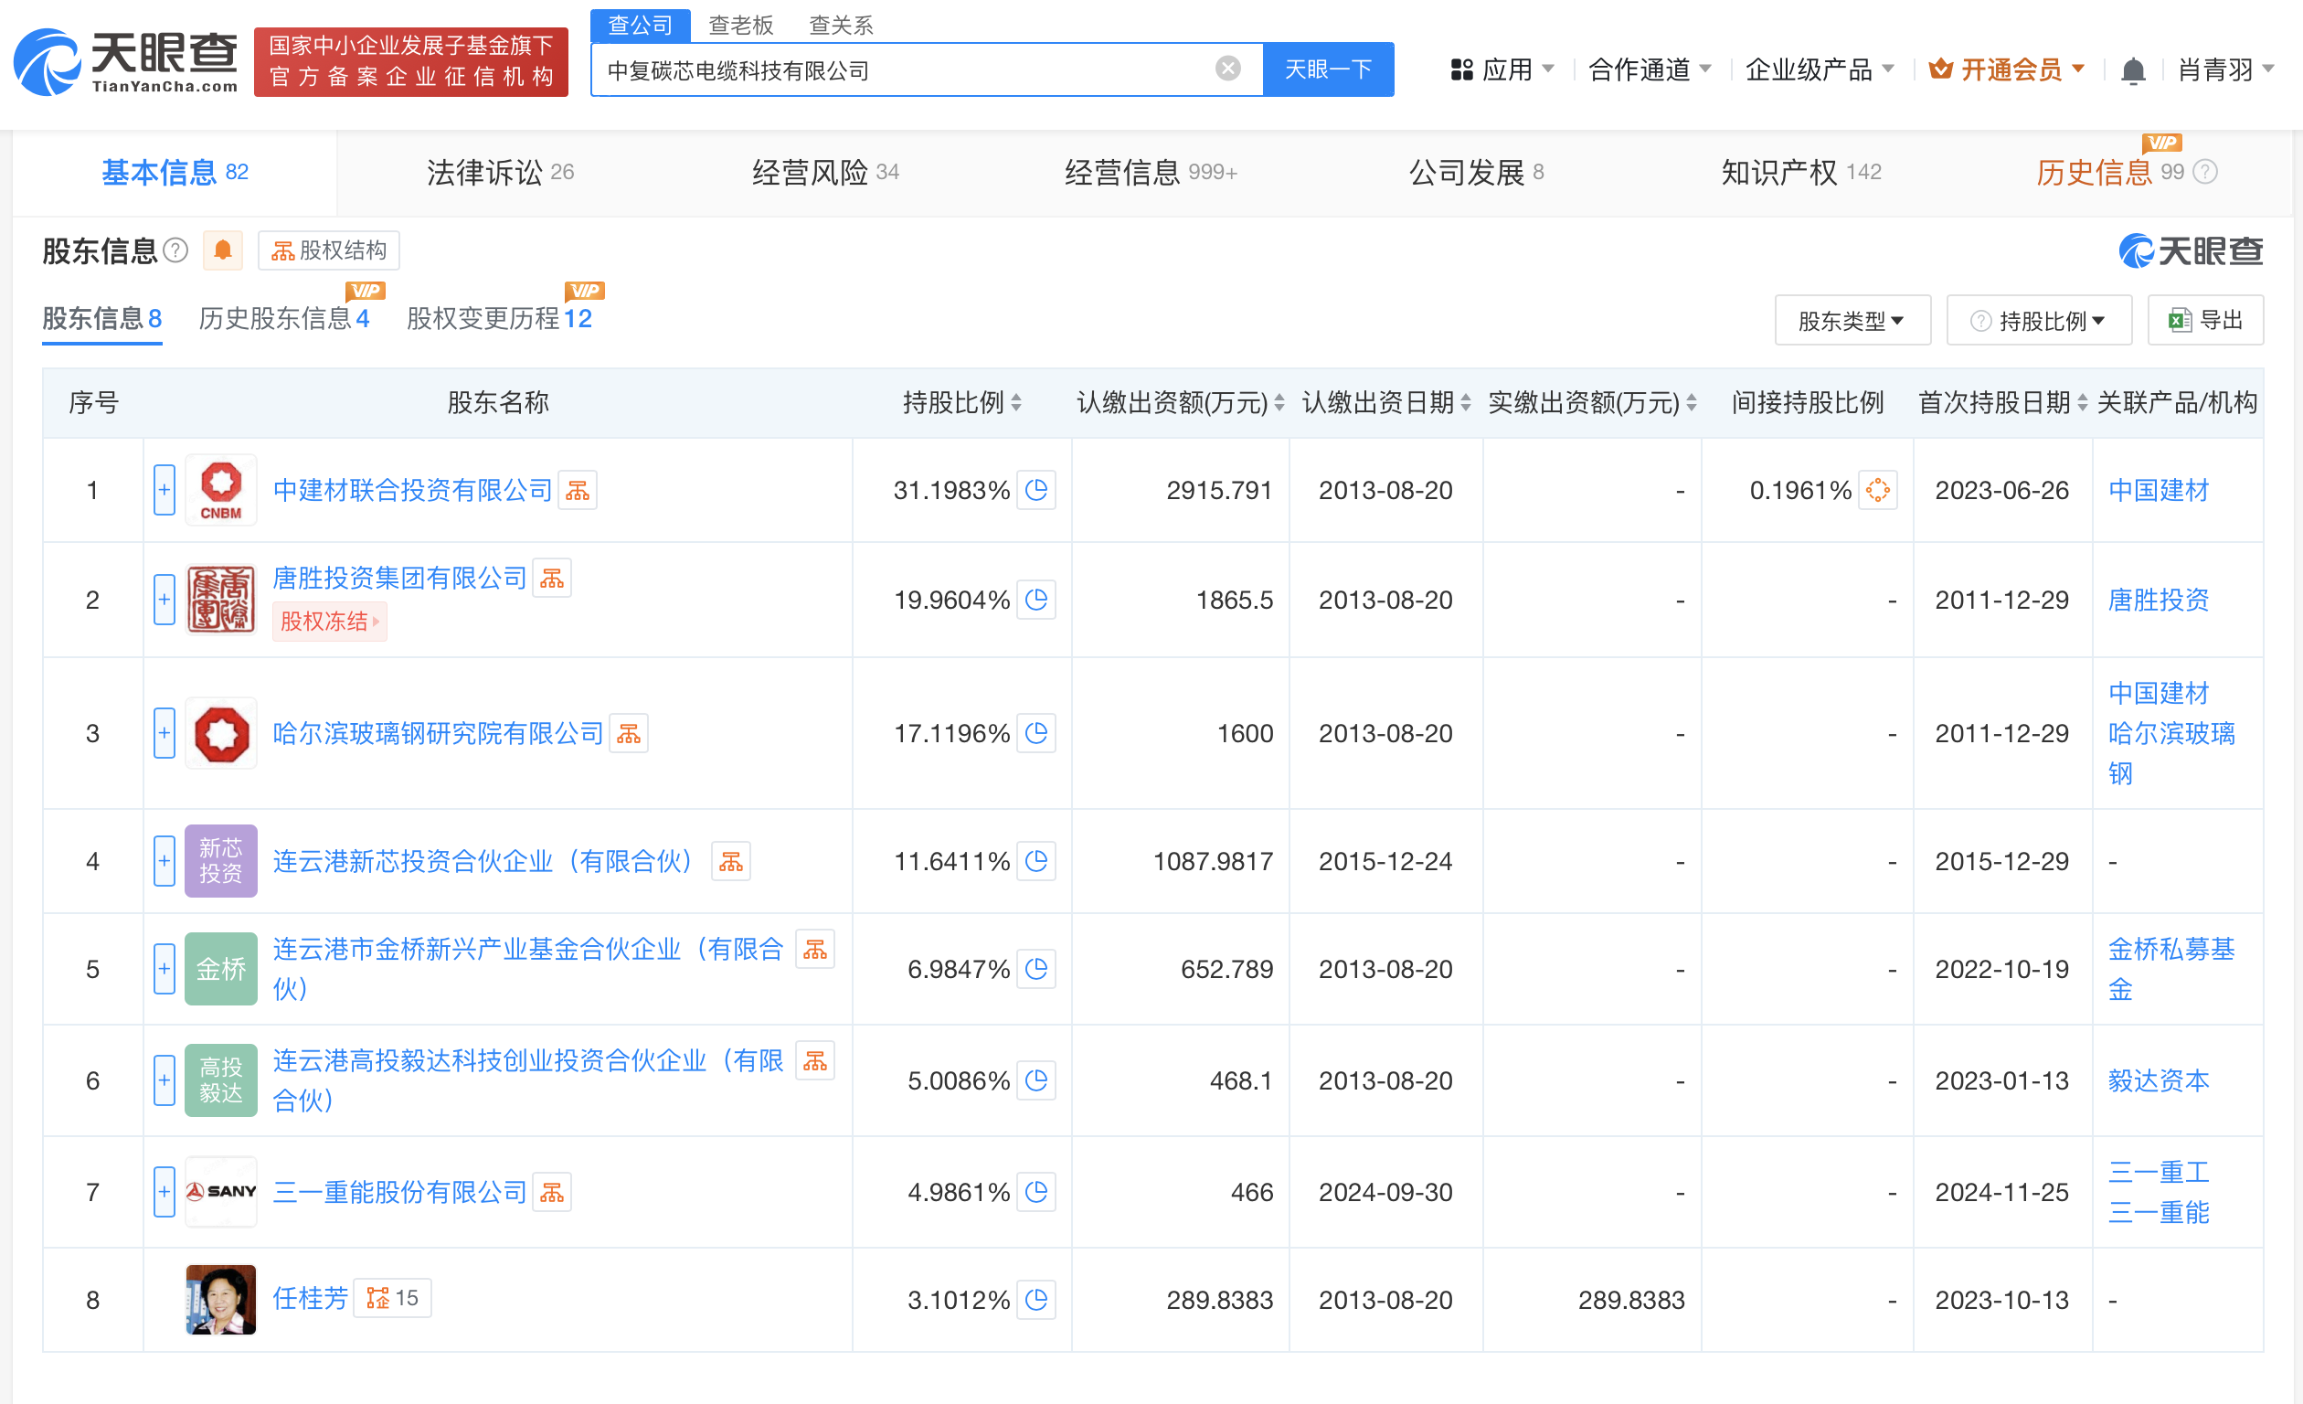Open equity structure icon for 三一重能股份有限公司
Viewport: 2303px width, 1404px height.
pos(552,1193)
